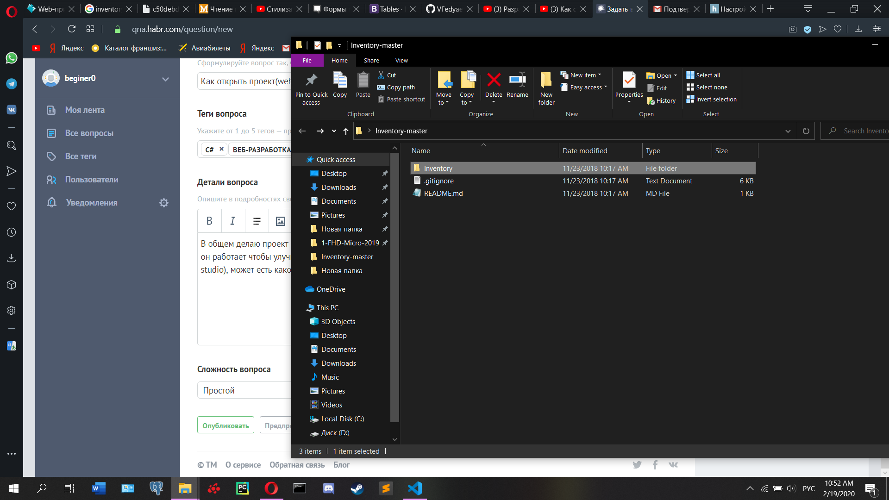889x500 pixels.
Task: Expand Easy access dropdown
Action: 583,87
